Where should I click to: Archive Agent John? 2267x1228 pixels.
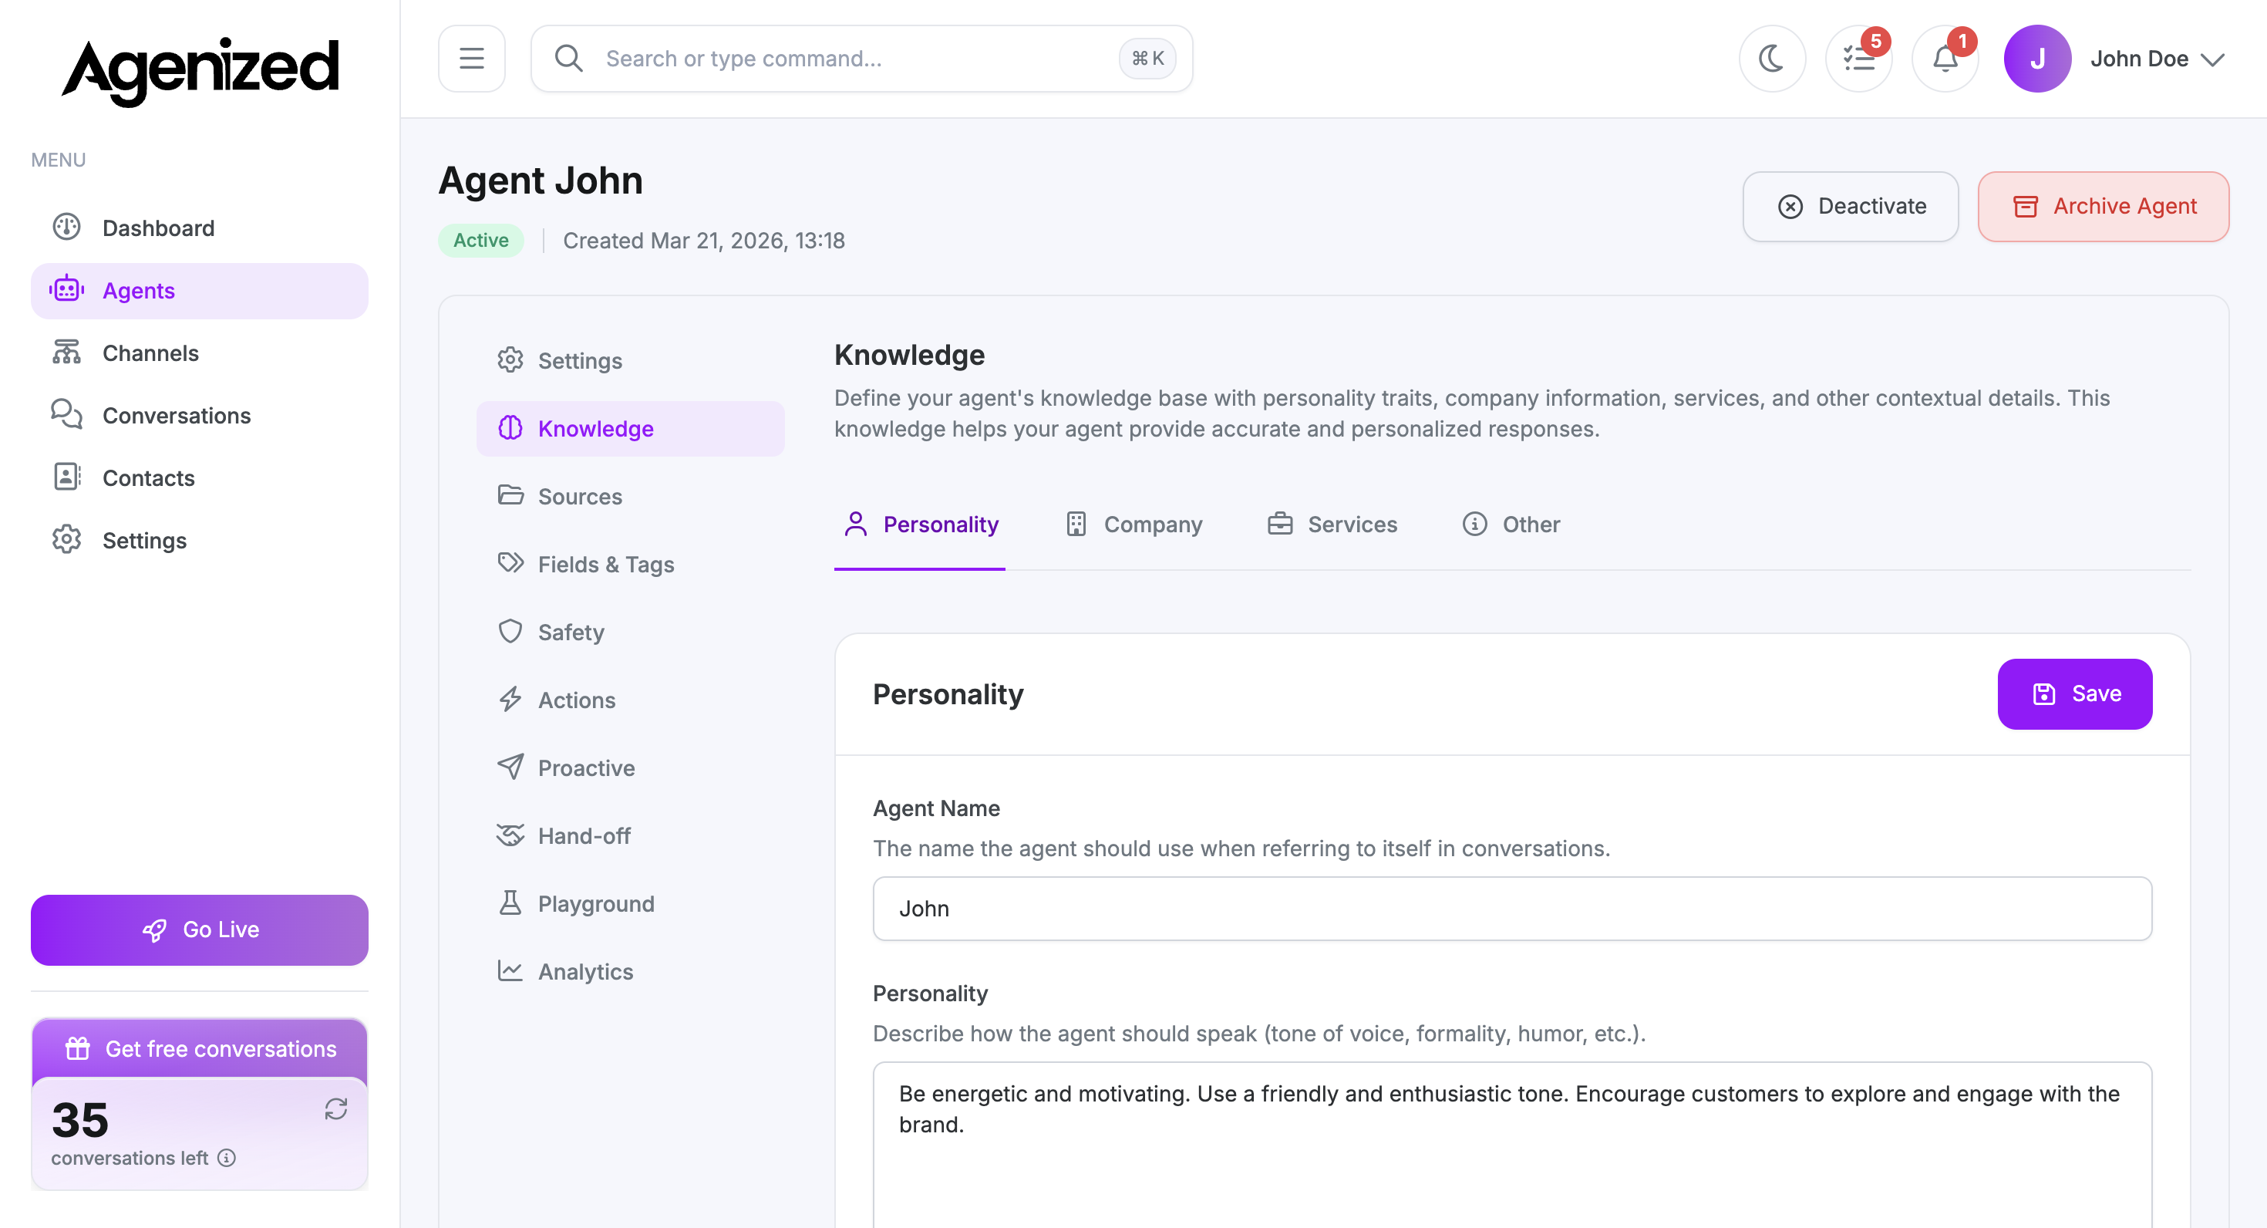coord(2104,206)
